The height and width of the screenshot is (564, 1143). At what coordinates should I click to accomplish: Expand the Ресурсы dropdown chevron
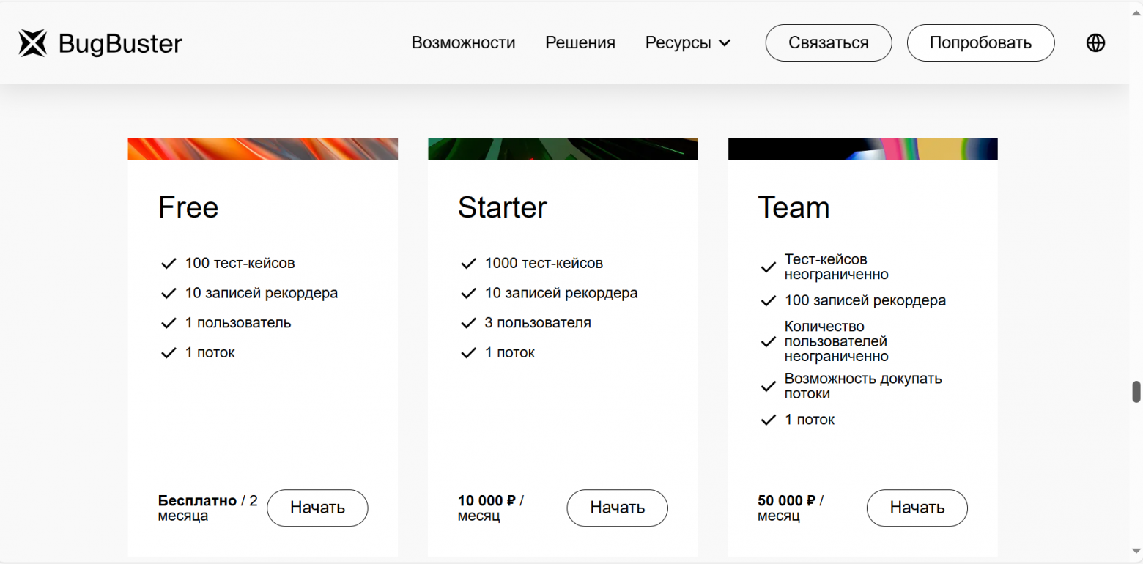pos(725,43)
